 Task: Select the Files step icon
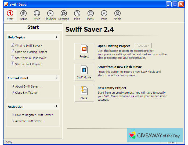(x=77, y=15)
